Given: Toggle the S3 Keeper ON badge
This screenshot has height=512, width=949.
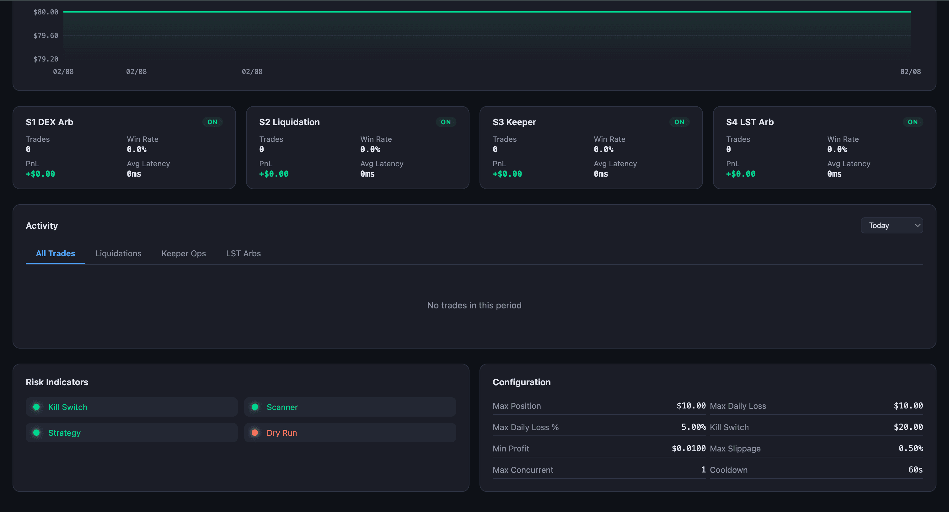Looking at the screenshot, I should click(679, 122).
